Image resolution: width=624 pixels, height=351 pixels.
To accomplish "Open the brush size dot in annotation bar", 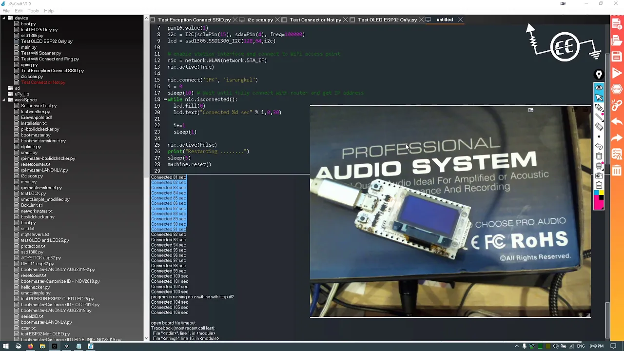I will tap(599, 136).
